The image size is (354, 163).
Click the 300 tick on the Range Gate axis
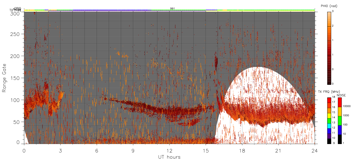(x=15, y=13)
